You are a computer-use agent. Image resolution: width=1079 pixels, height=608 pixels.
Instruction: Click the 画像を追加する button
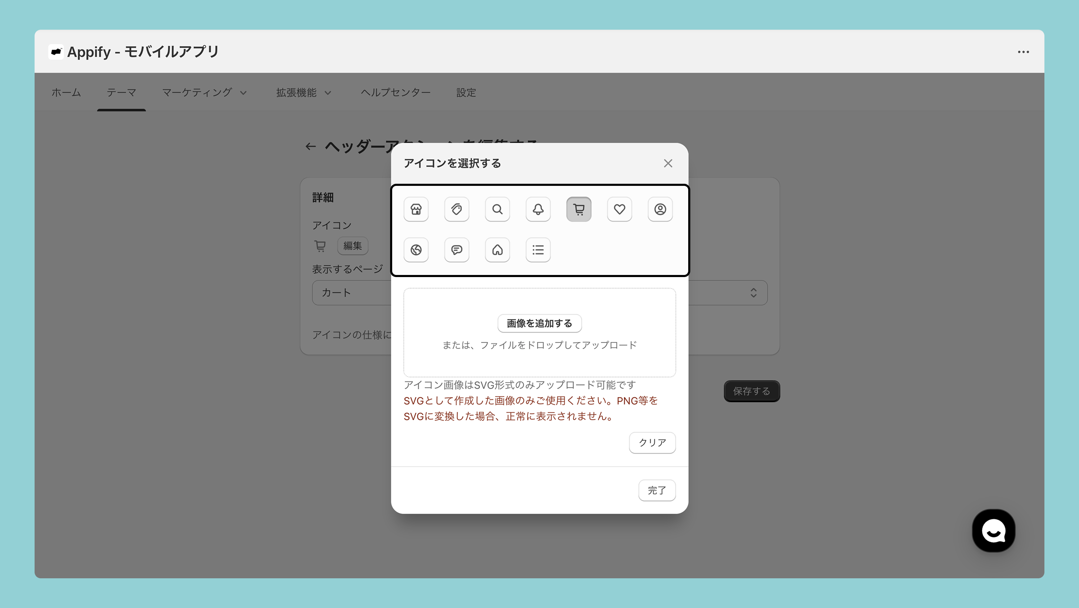[x=539, y=323]
